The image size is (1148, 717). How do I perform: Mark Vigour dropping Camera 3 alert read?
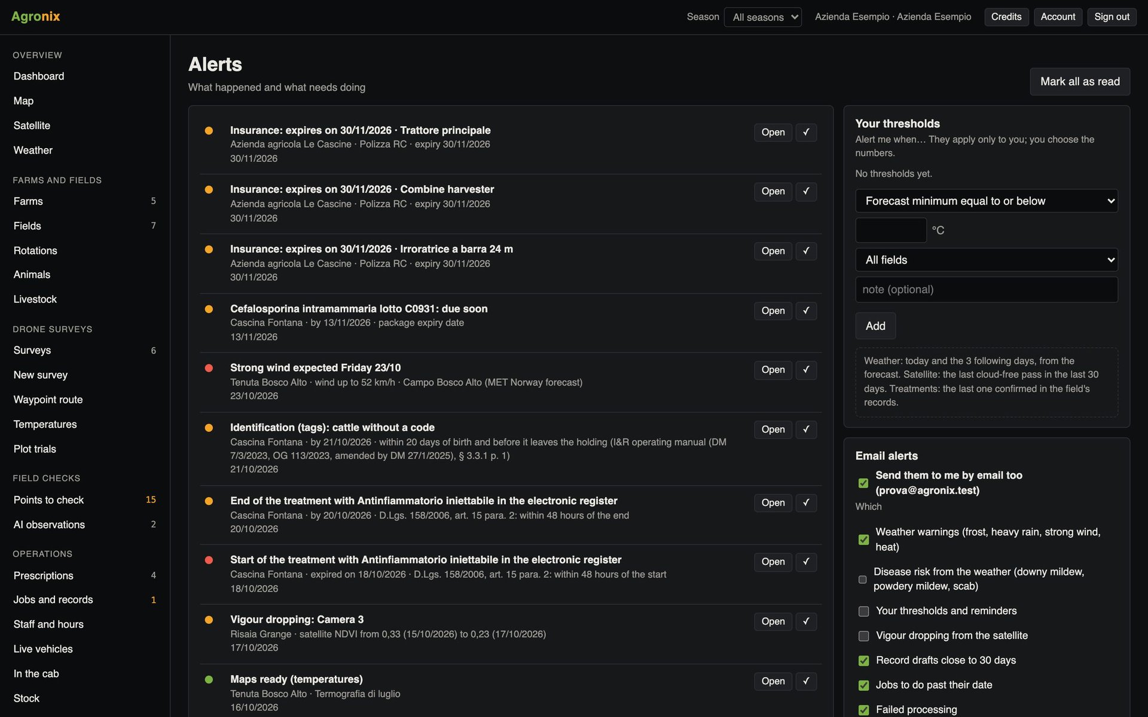[x=806, y=622]
